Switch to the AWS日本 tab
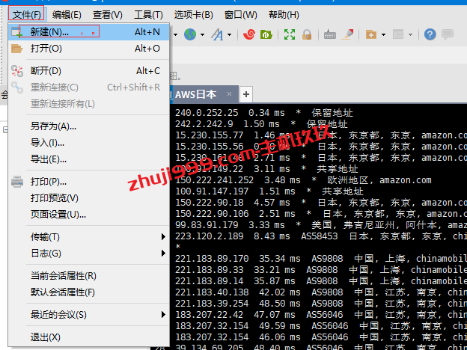Screen dimensions: 467x350 coord(204,95)
